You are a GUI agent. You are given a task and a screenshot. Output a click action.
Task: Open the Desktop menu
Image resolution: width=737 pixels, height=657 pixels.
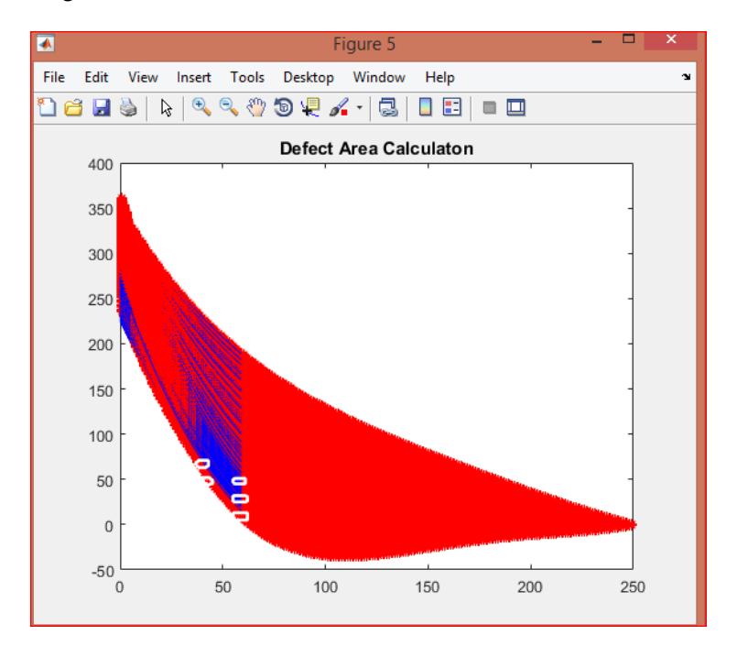309,77
